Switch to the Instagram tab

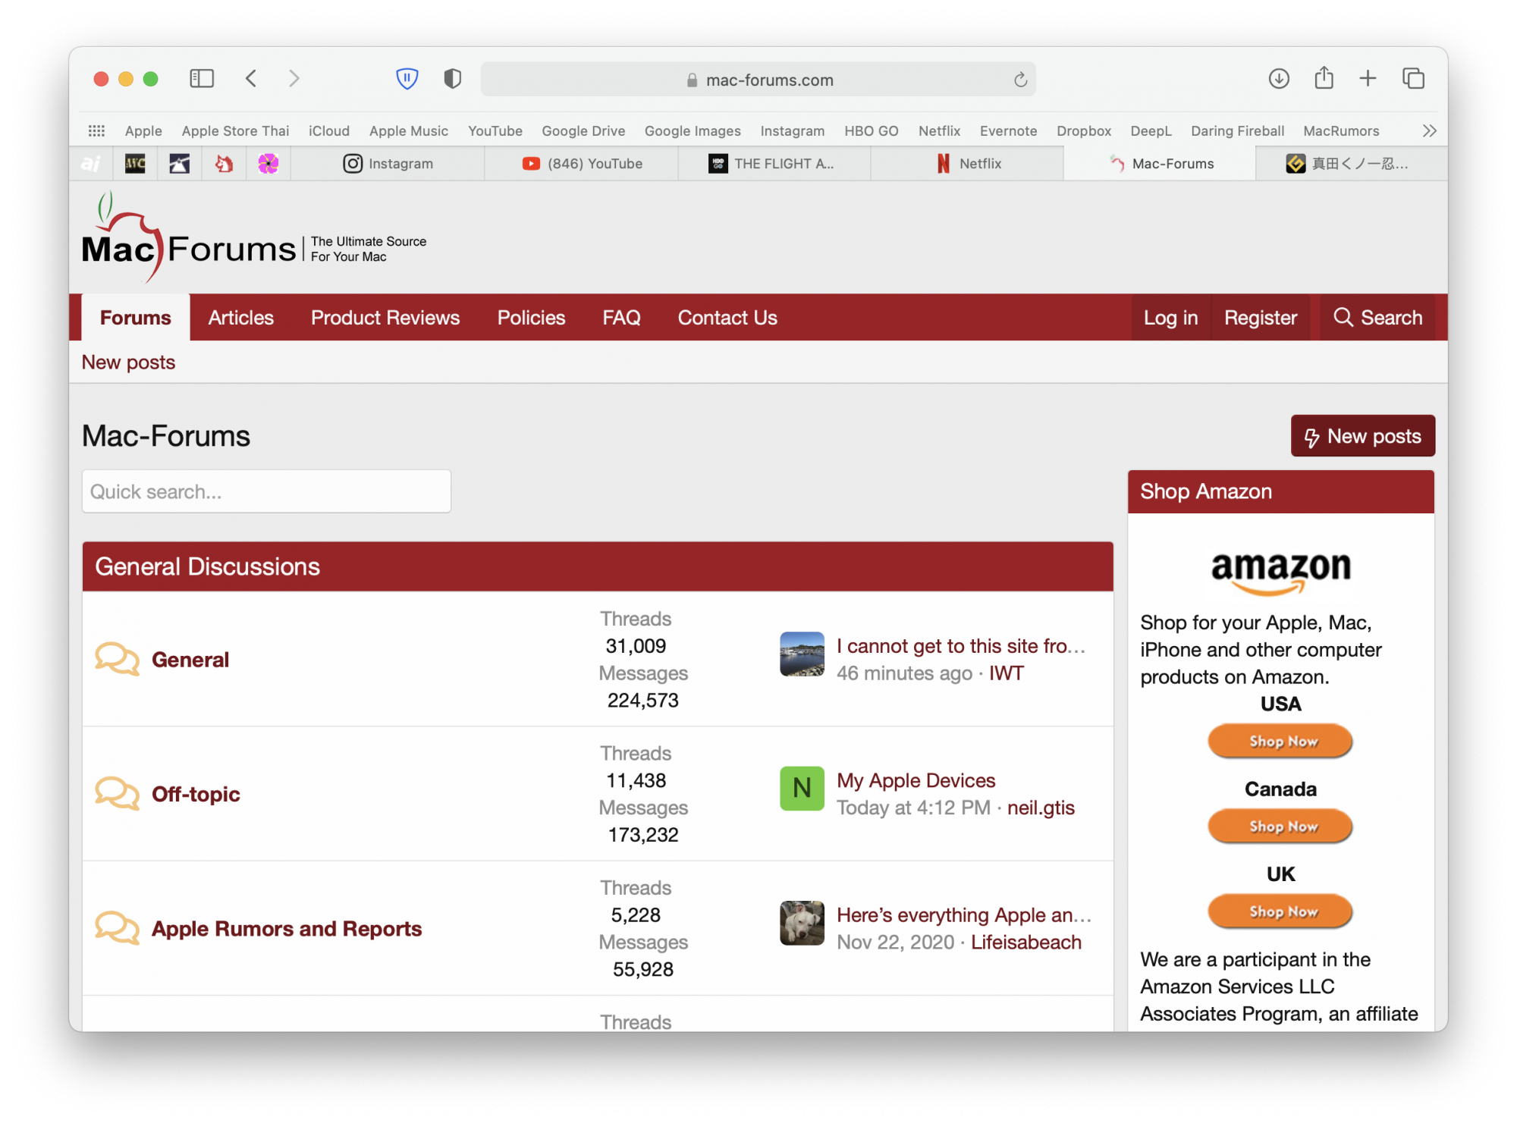pyautogui.click(x=388, y=164)
